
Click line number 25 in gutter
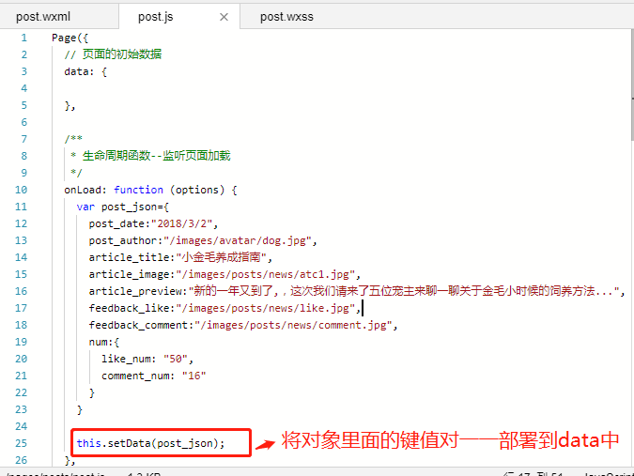tap(21, 443)
